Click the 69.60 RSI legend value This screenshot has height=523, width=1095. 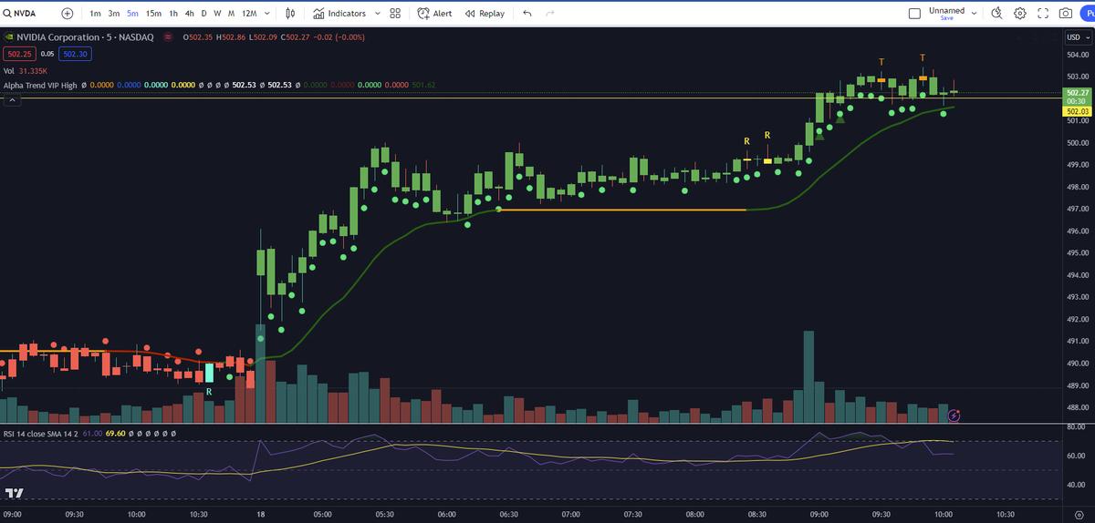(x=116, y=435)
